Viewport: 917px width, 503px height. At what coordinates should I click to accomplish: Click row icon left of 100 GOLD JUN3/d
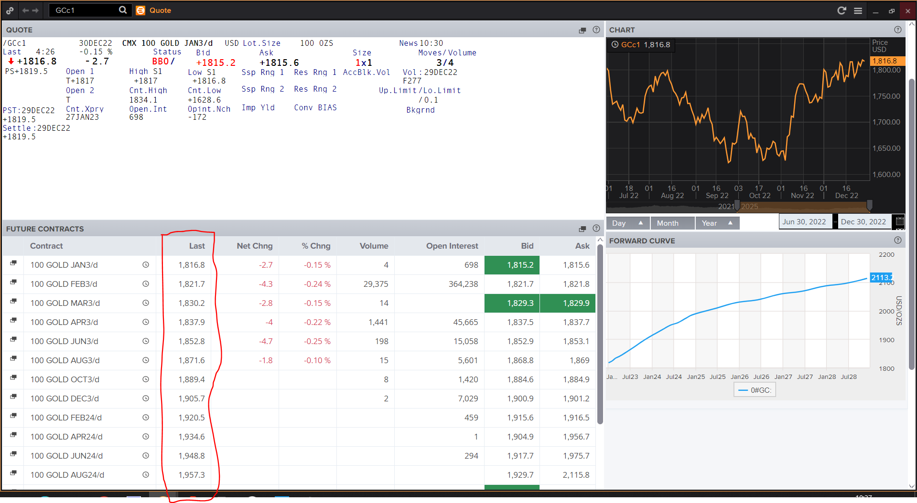coord(13,339)
